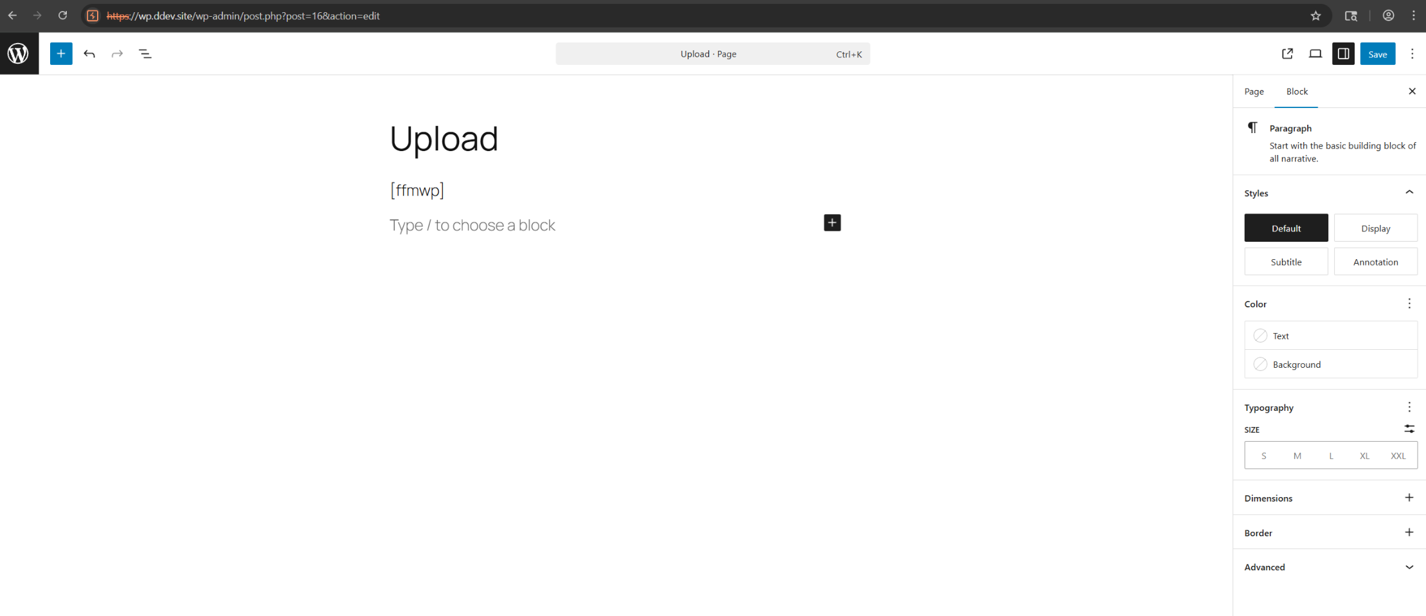Image resolution: width=1426 pixels, height=616 pixels.
Task: Open the device preview options
Action: 1315,53
